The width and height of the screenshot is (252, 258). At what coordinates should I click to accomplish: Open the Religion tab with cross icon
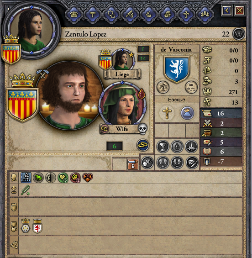(186, 14)
